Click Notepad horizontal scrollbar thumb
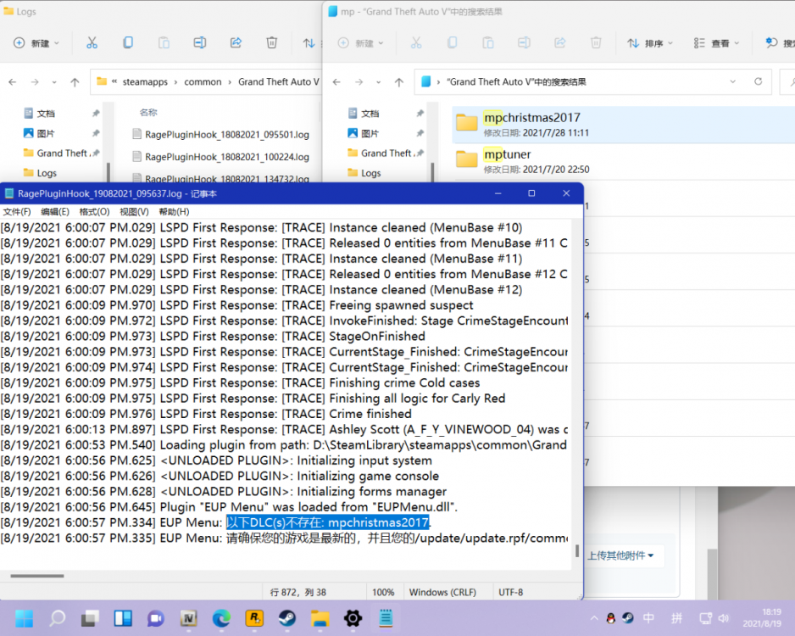 (x=37, y=576)
